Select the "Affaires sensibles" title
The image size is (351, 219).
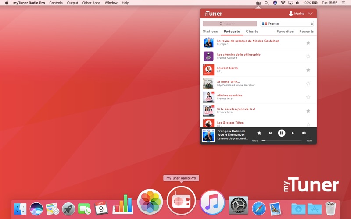[x=229, y=95]
